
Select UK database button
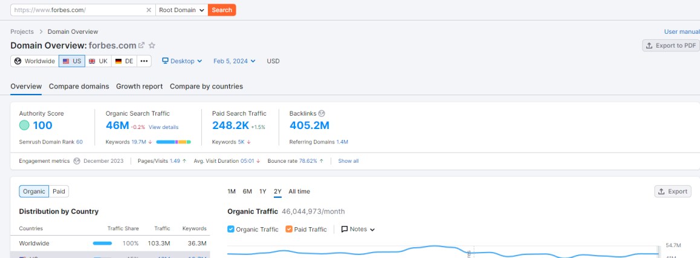tap(98, 61)
